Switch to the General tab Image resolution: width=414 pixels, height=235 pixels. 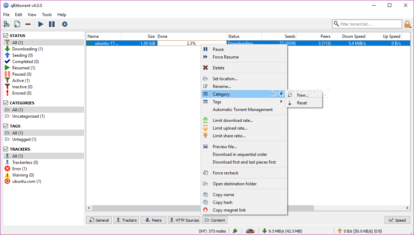pyautogui.click(x=99, y=220)
